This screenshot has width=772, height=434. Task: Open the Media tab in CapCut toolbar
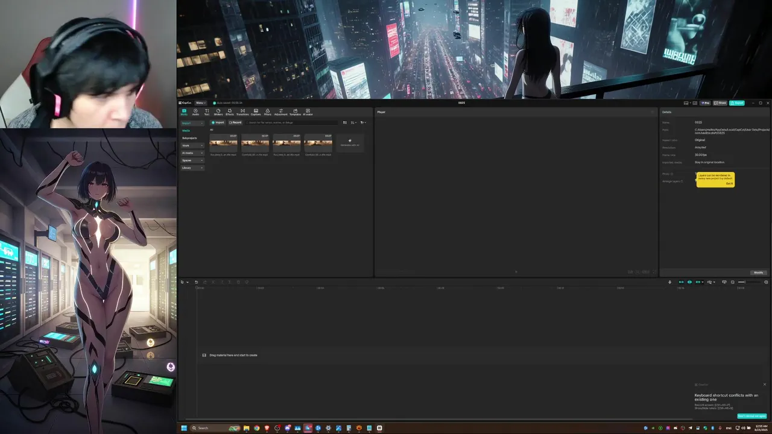click(184, 112)
